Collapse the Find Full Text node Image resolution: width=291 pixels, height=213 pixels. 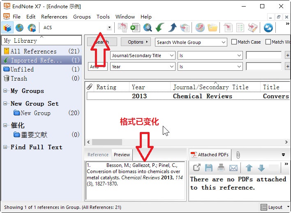click(x=5, y=147)
